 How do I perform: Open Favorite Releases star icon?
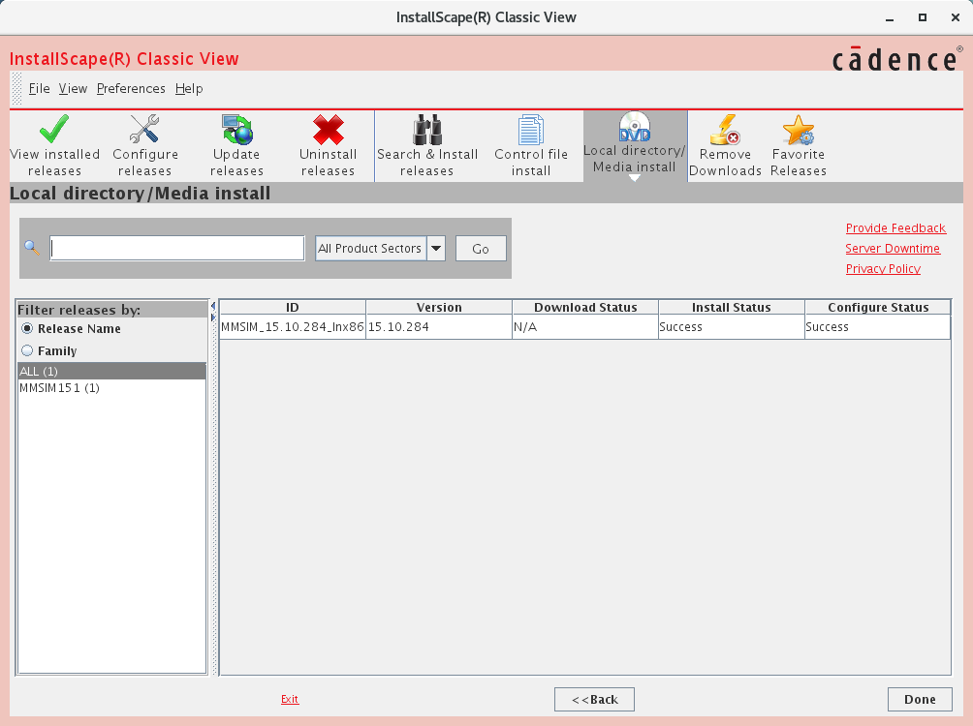tap(798, 129)
